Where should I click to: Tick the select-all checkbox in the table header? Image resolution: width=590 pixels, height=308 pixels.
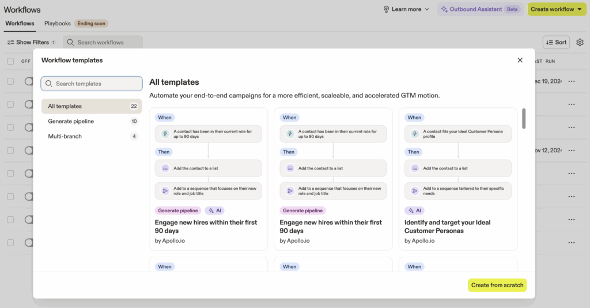tap(10, 61)
